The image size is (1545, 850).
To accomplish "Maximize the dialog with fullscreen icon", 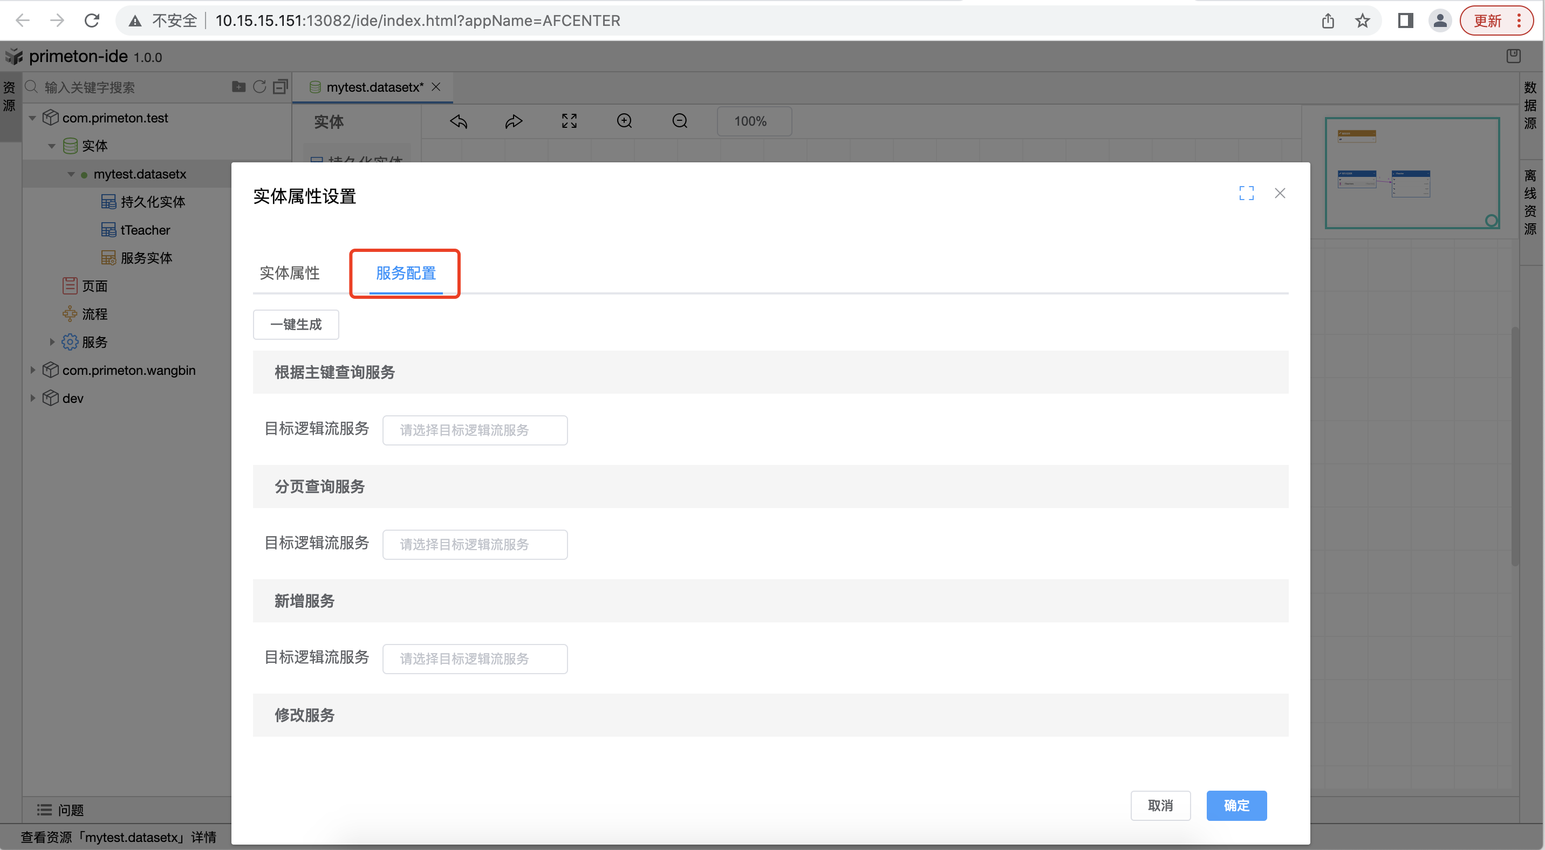I will tap(1246, 193).
